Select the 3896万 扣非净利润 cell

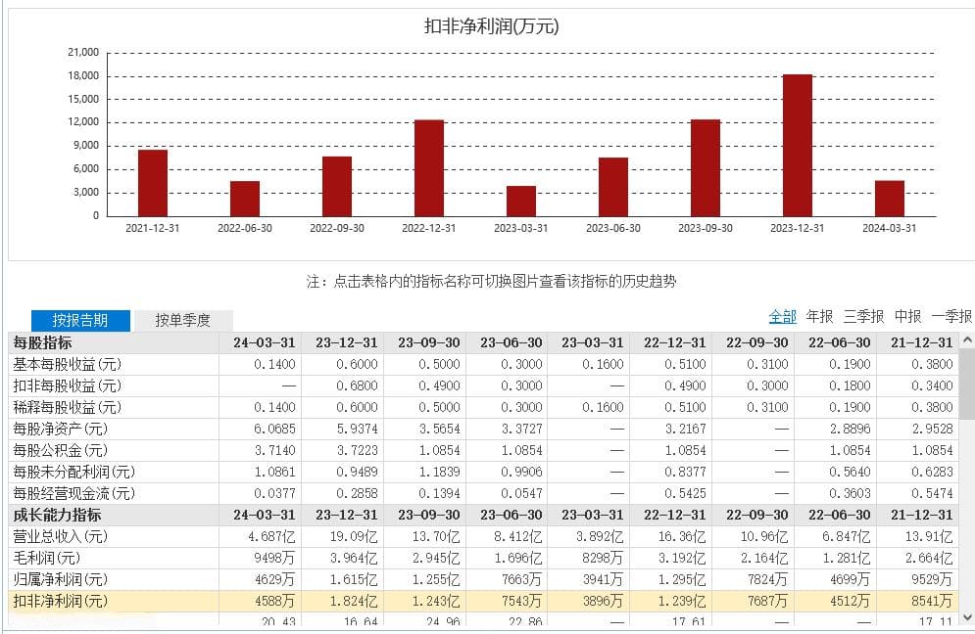coord(603,601)
